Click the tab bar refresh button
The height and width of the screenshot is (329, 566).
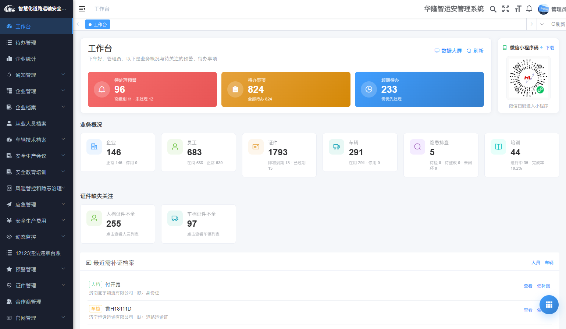[x=558, y=24]
